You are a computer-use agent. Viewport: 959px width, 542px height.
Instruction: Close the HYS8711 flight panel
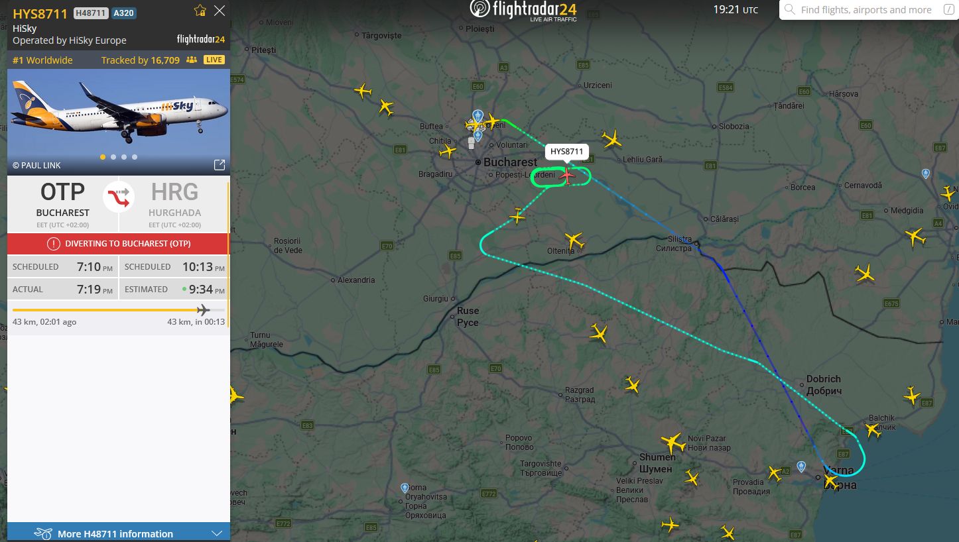[x=220, y=10]
